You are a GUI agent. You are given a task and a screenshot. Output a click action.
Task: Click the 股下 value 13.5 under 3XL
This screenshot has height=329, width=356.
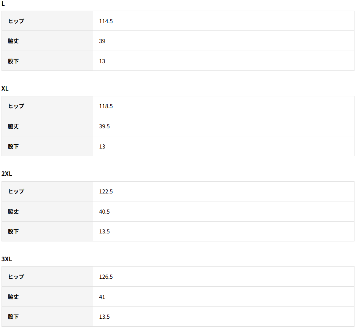[x=104, y=317]
